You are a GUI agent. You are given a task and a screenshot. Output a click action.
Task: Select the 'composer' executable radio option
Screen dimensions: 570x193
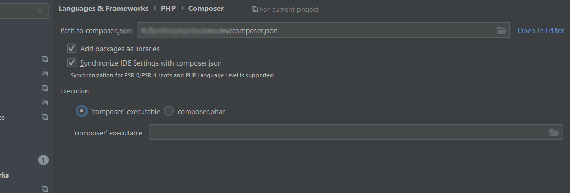[x=81, y=111]
